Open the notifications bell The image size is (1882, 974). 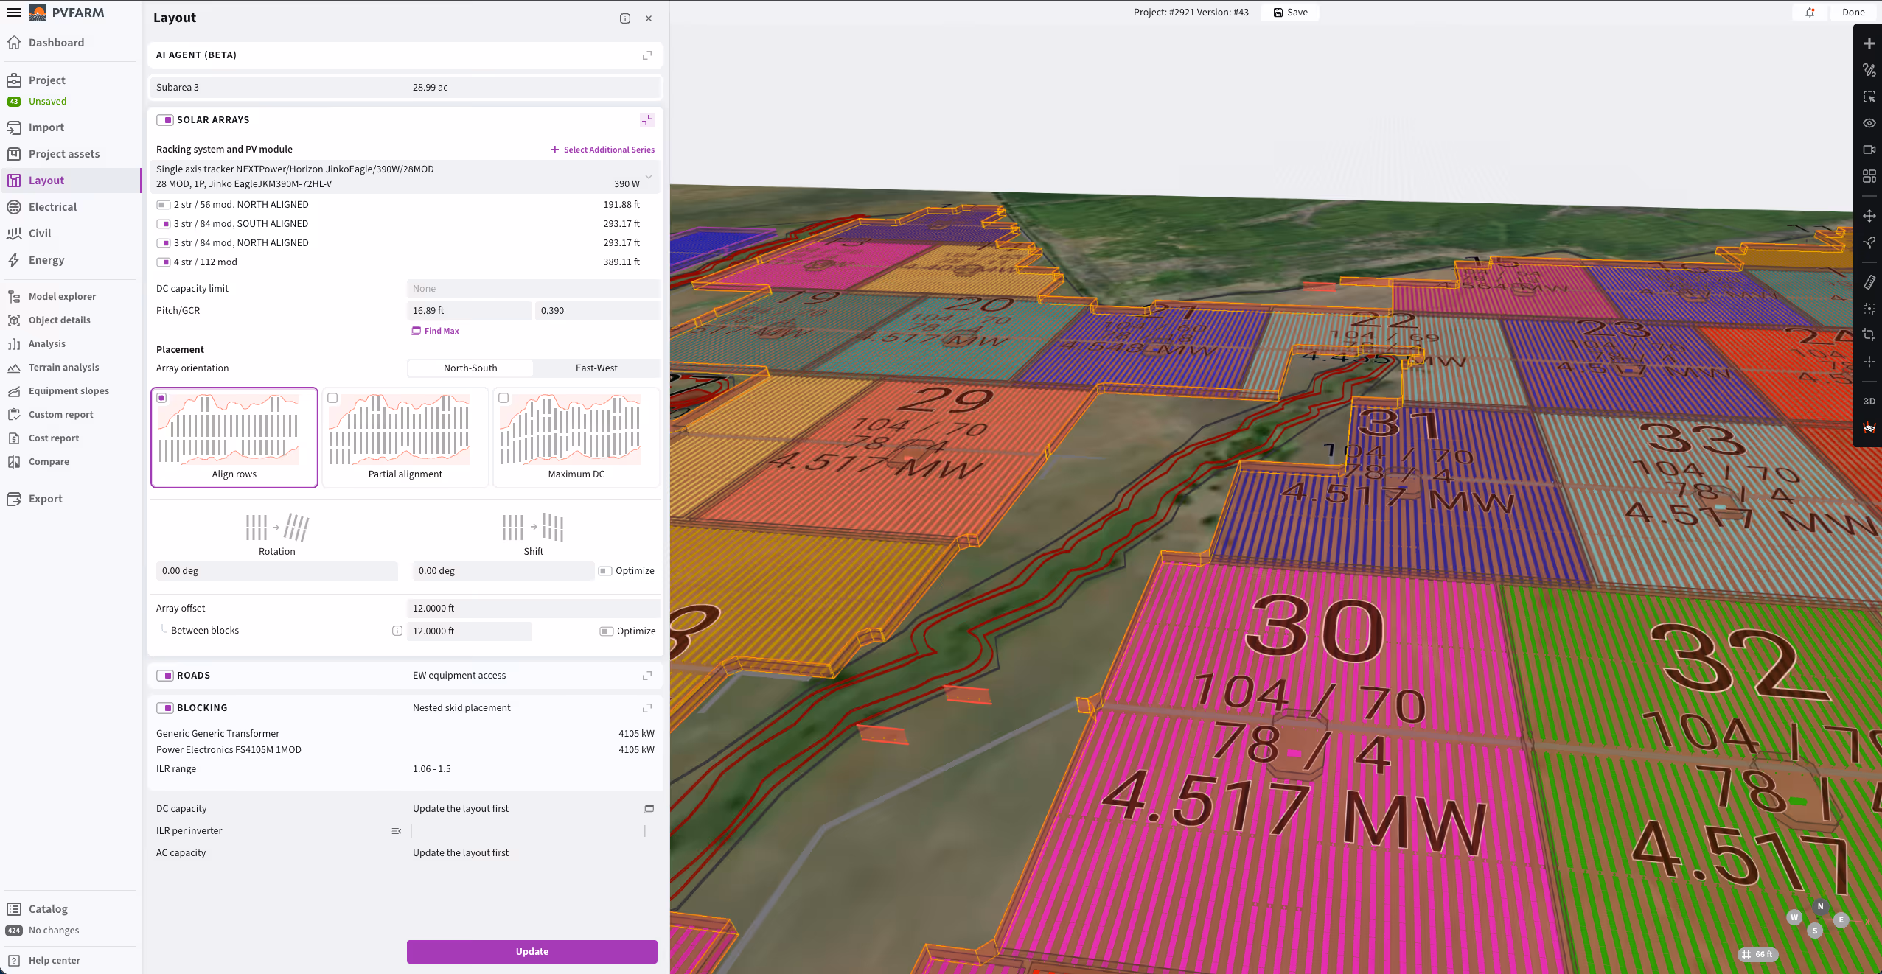[x=1810, y=13]
